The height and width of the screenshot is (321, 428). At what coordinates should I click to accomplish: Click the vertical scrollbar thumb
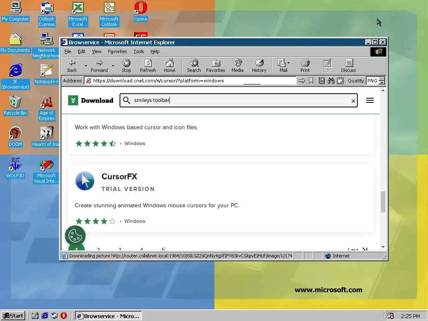click(x=383, y=202)
